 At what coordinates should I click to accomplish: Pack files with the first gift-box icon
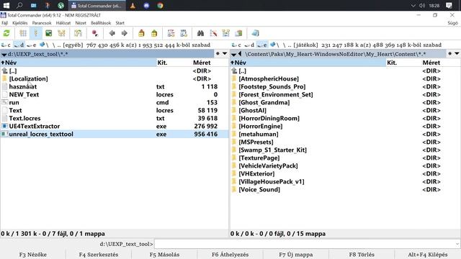[x=141, y=33]
